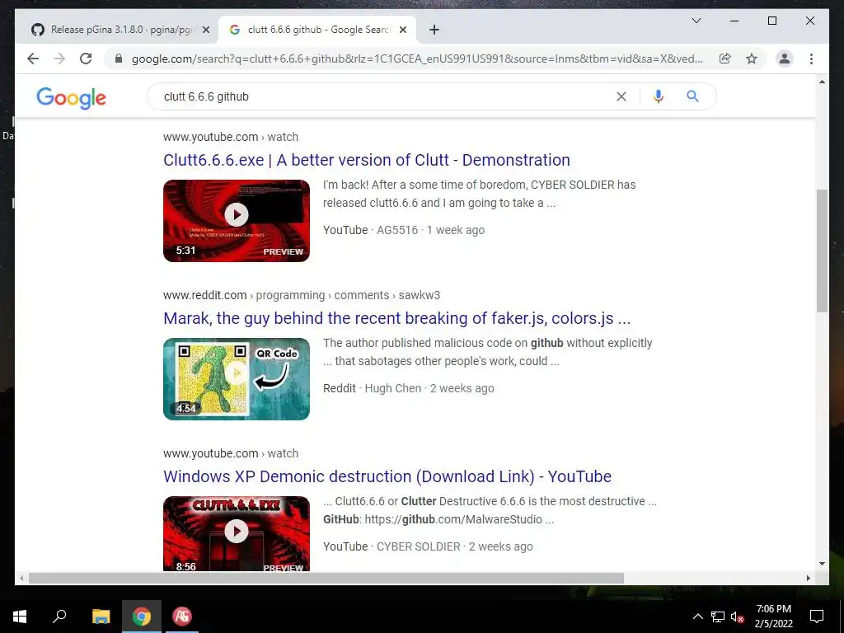Open Marak faker.js colors.js Reddit link
The height and width of the screenshot is (633, 844).
tap(396, 318)
